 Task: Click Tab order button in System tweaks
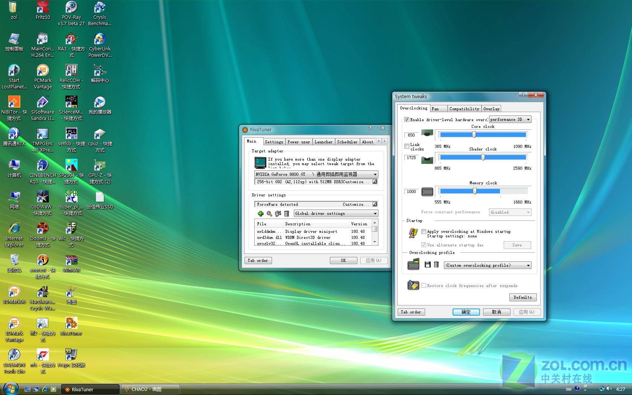pyautogui.click(x=411, y=312)
